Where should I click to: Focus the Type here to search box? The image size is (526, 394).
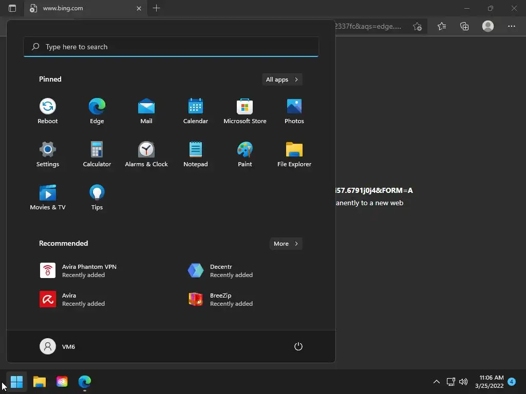(171, 47)
